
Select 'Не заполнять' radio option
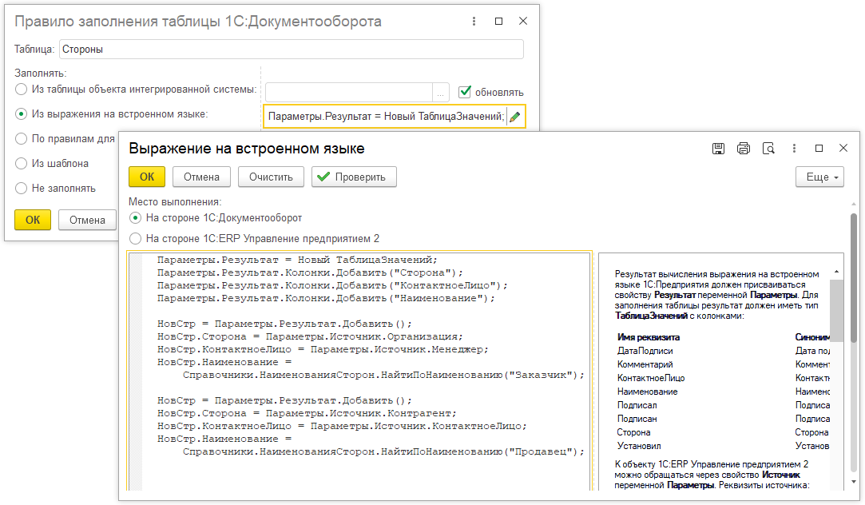[21, 189]
